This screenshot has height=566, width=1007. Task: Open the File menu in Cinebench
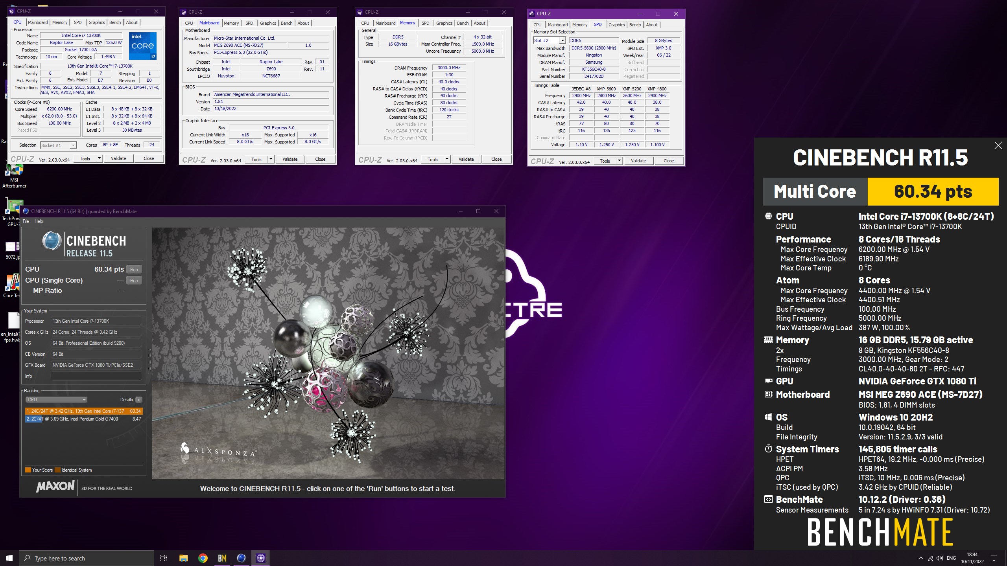[26, 221]
